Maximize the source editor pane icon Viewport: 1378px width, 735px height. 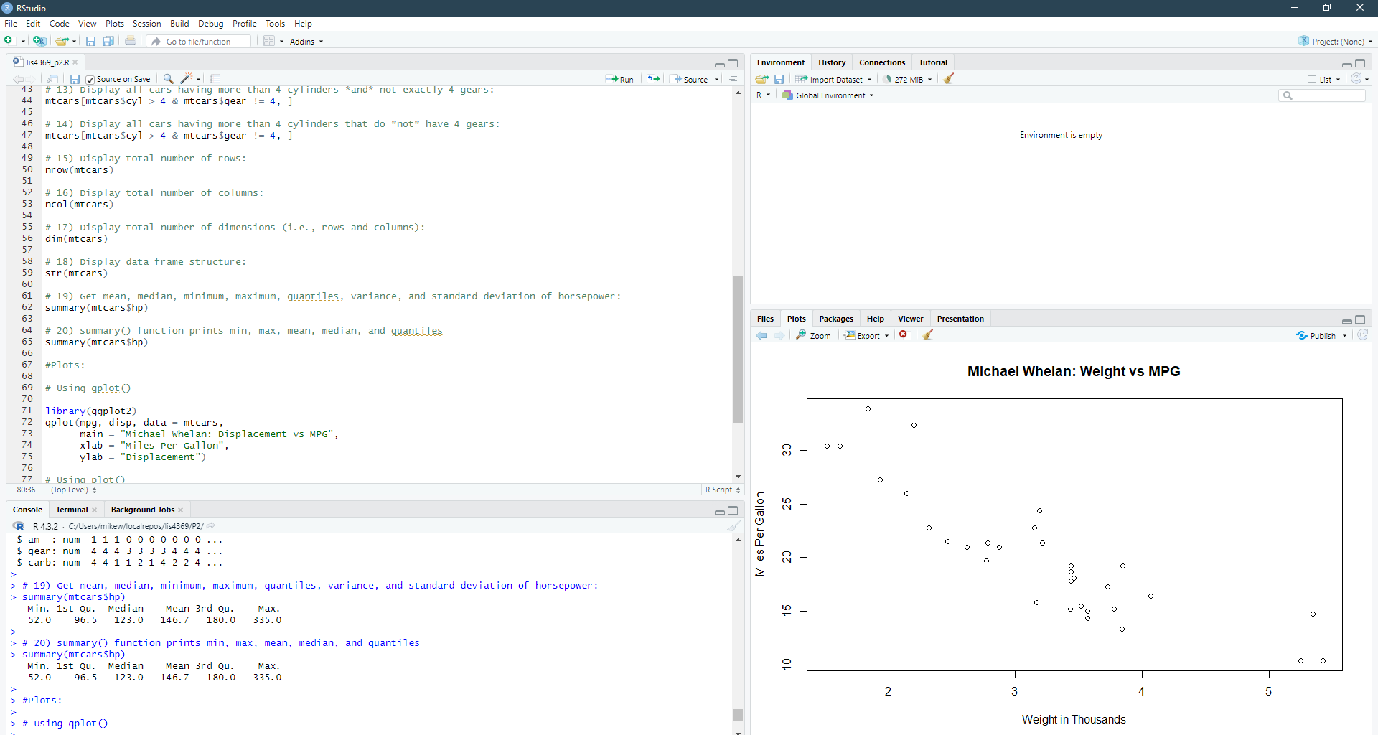733,63
